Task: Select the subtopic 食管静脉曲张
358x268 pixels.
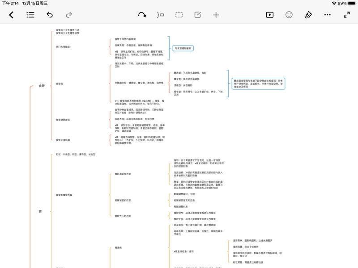Action: click(x=63, y=120)
